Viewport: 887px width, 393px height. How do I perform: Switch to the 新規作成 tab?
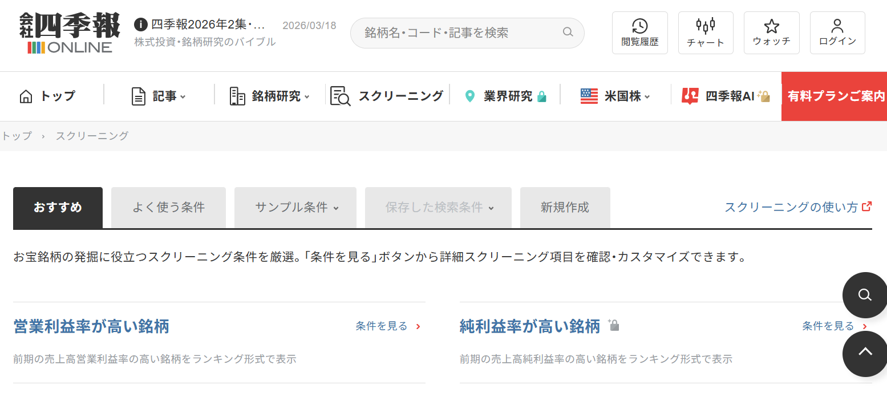click(x=565, y=208)
